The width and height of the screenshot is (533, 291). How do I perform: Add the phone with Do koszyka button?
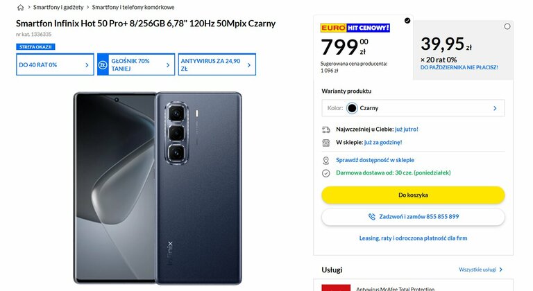tap(413, 195)
